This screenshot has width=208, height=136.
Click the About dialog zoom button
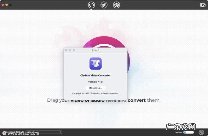74,50
